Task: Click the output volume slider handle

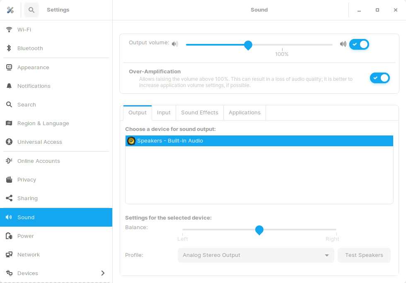Action: [248, 45]
